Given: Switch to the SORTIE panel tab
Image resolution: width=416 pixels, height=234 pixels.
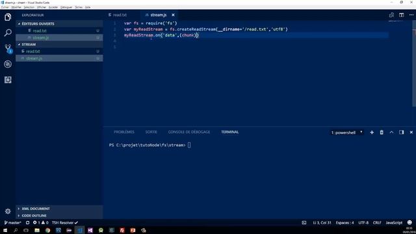Looking at the screenshot, I should (x=151, y=132).
